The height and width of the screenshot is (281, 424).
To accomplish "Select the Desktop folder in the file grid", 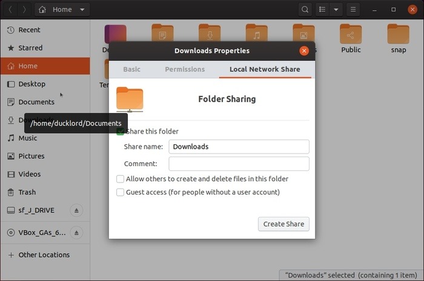I will [116, 33].
